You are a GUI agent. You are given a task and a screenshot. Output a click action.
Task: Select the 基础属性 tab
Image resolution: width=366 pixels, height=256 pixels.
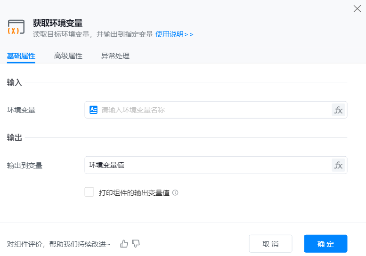coord(21,56)
